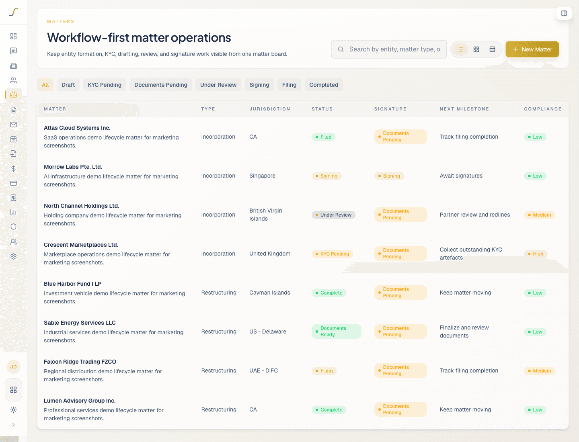579x442 pixels.
Task: Open the apps grid button near sidebar bottom
Action: tap(13, 390)
